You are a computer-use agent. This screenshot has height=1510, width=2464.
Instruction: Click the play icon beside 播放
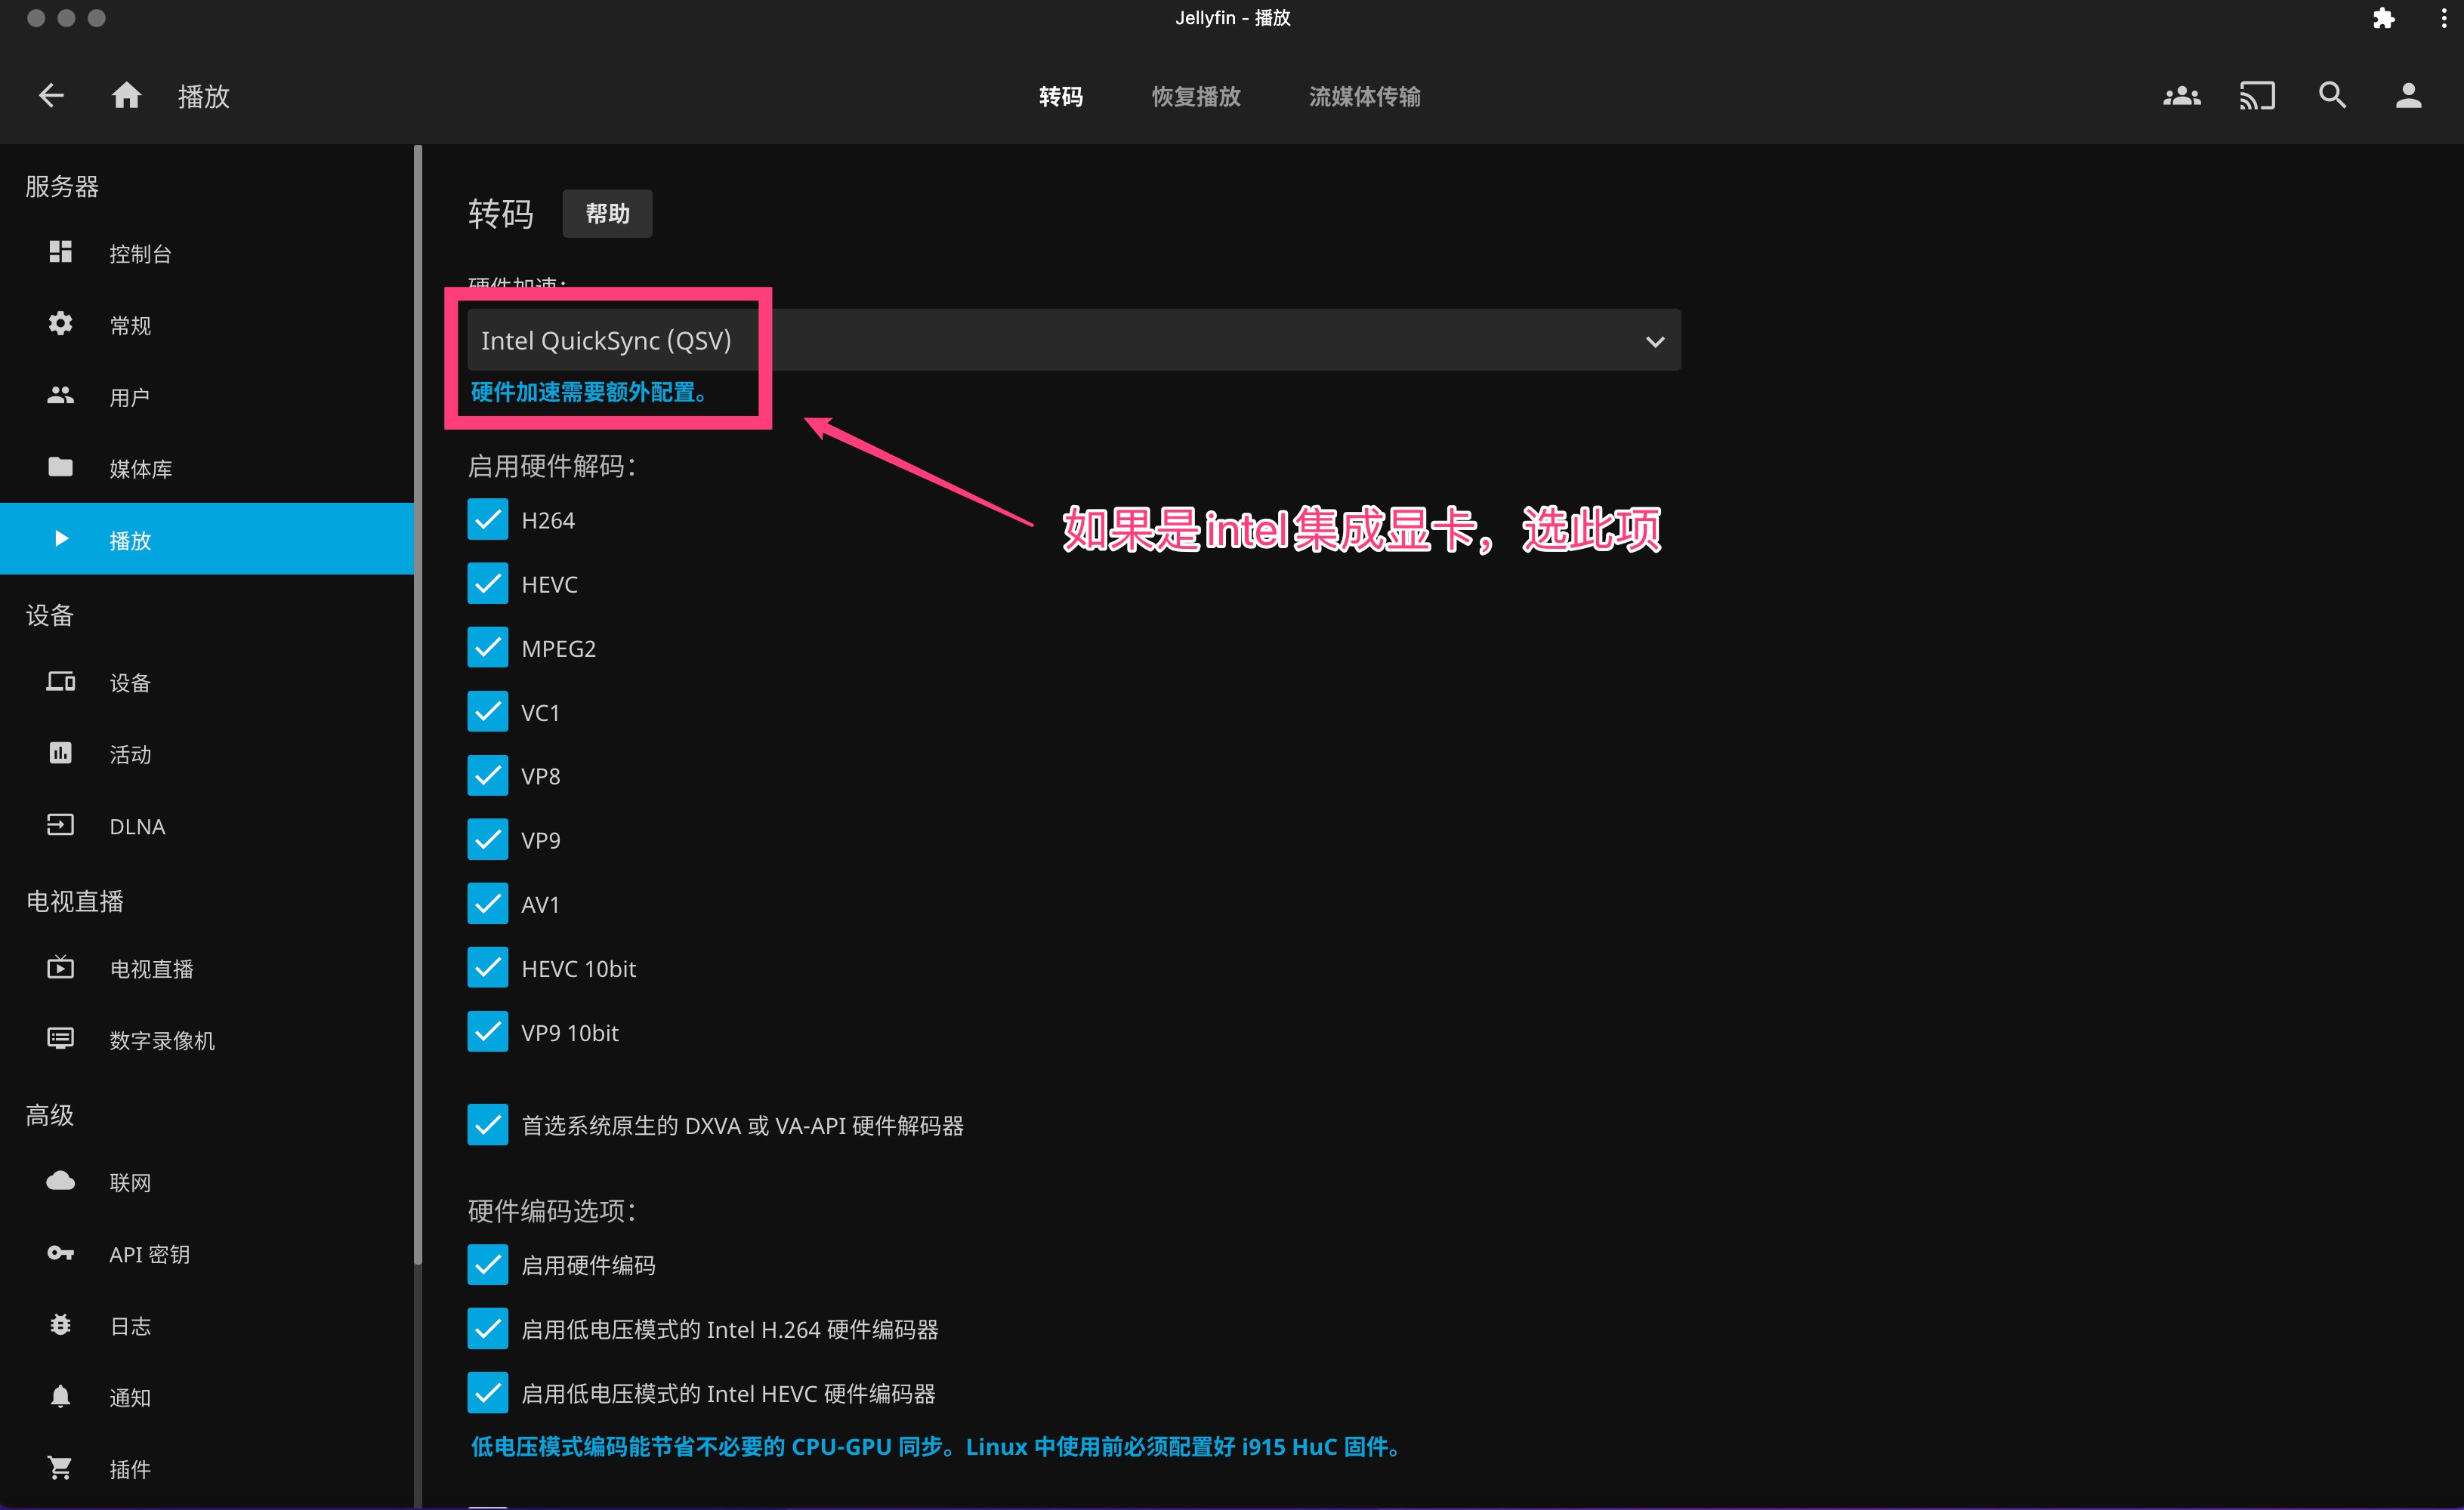point(61,540)
